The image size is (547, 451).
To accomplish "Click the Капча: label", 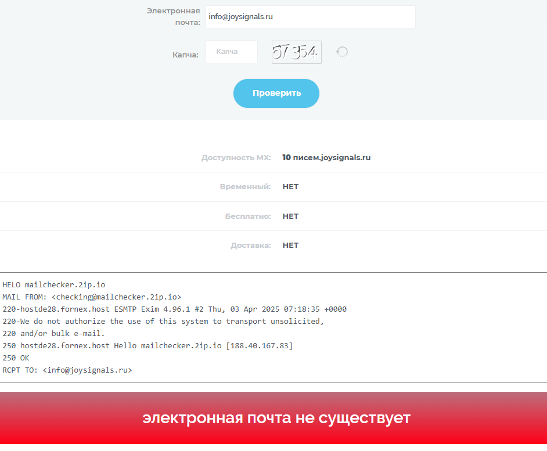I will 185,55.
